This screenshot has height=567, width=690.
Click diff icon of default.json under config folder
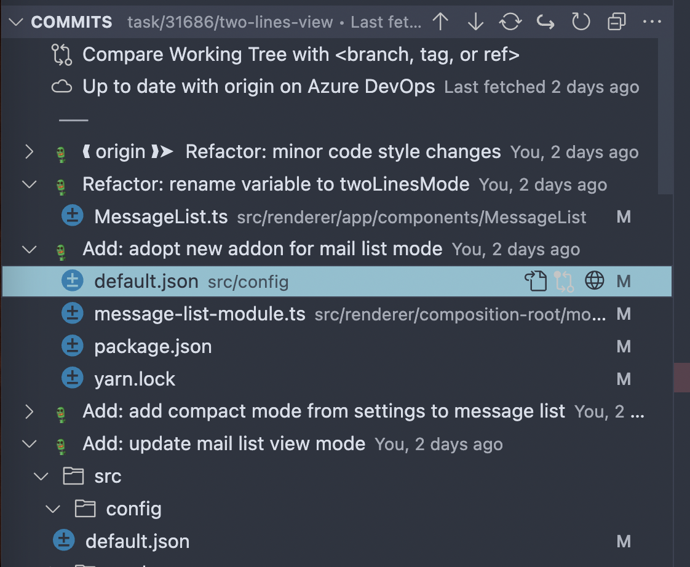(64, 540)
